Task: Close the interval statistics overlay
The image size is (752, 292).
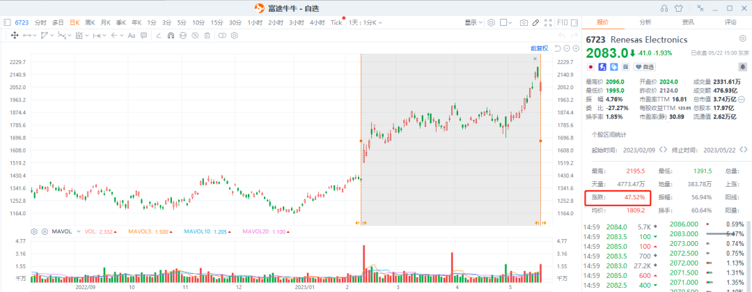Action: pyautogui.click(x=535, y=58)
